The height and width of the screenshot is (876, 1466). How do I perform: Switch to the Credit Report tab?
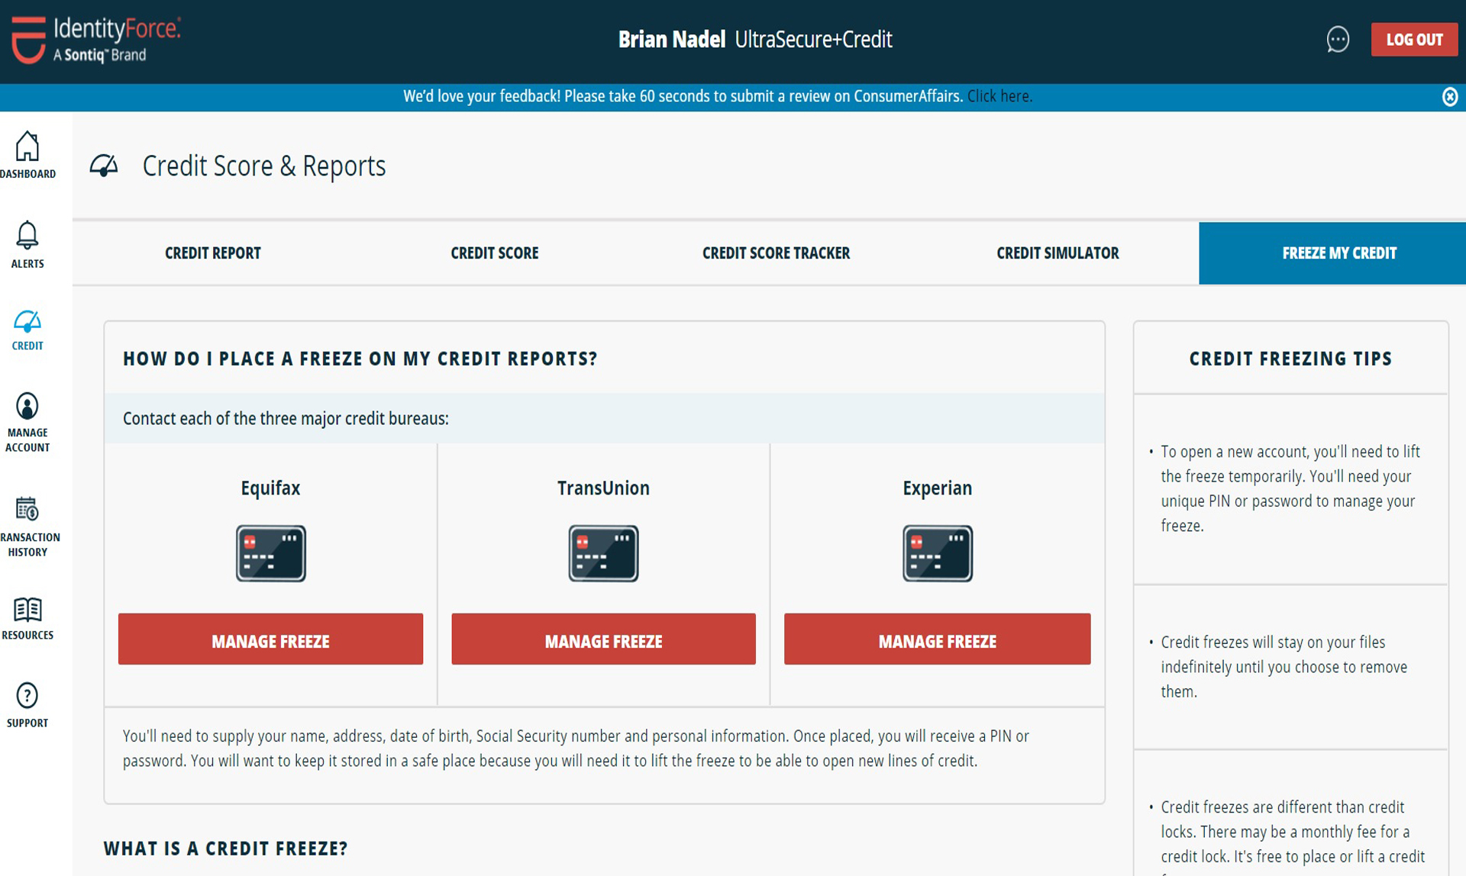(x=213, y=253)
